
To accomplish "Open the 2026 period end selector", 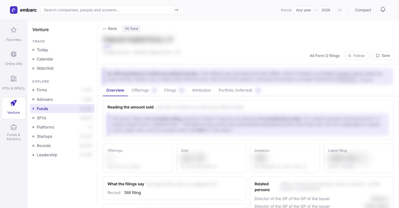I will tap(326, 10).
